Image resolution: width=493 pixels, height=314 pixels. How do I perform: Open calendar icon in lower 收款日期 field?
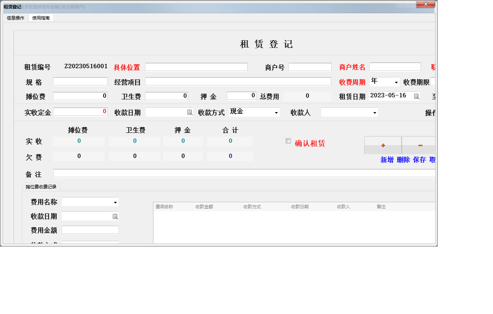[115, 216]
